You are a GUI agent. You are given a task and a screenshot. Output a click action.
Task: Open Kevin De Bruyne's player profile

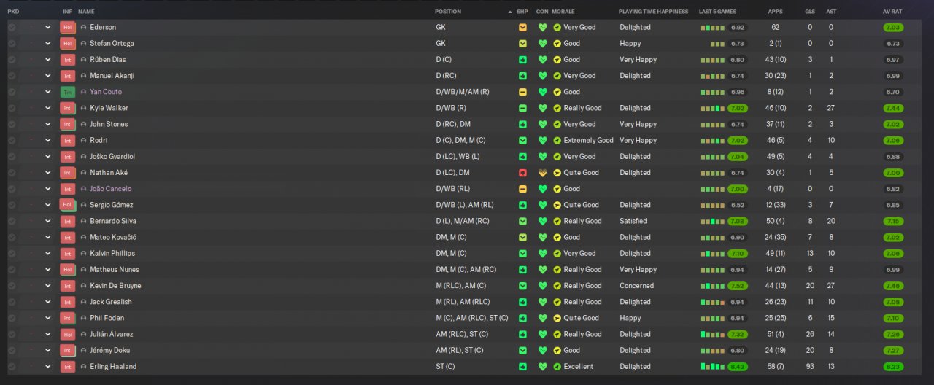(x=115, y=286)
